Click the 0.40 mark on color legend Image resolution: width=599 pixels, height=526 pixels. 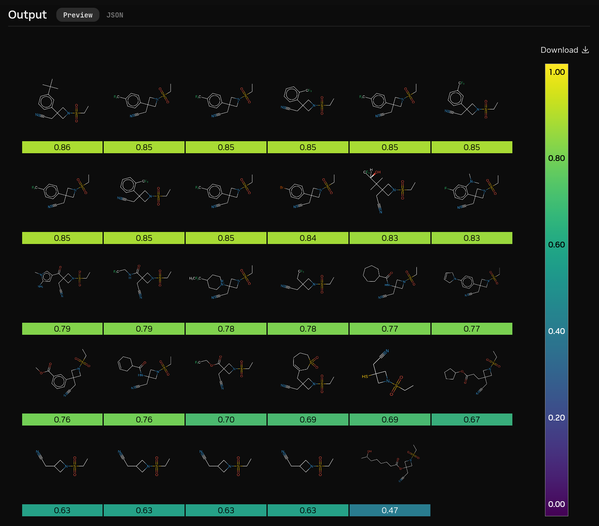(556, 331)
